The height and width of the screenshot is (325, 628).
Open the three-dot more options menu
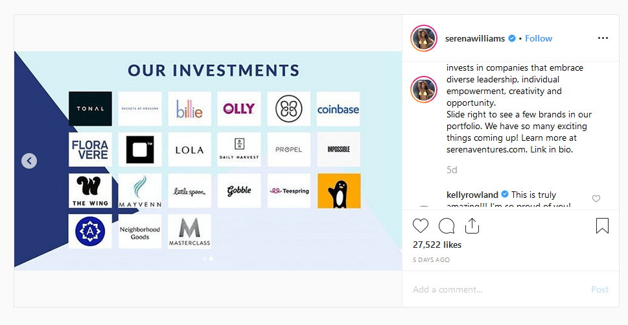[x=603, y=38]
